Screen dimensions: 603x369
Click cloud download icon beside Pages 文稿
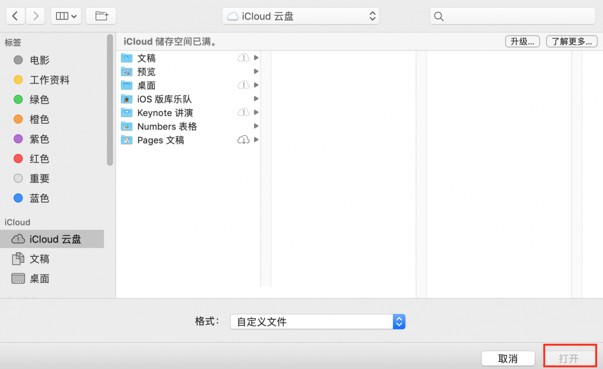click(x=243, y=139)
